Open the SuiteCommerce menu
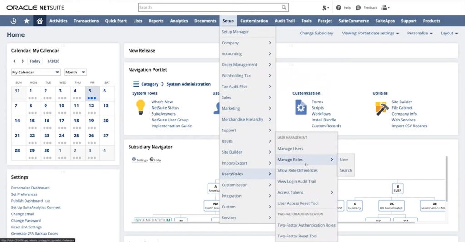Viewport: 465px width, 242px height. click(353, 21)
